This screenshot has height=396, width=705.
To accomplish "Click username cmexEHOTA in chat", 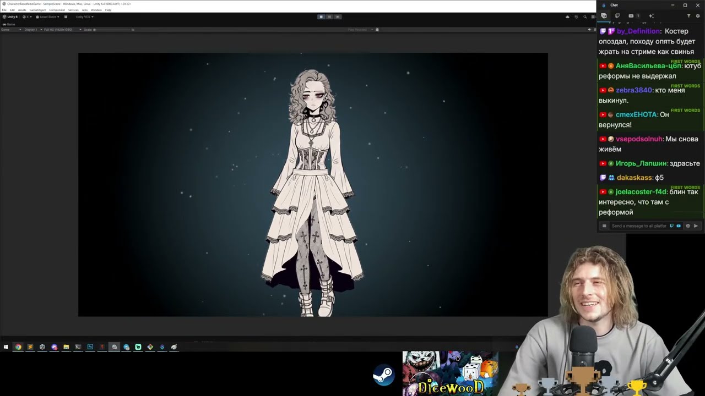I will 637,114.
